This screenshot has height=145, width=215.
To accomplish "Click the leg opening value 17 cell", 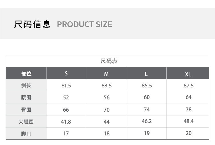I will (x=66, y=133).
